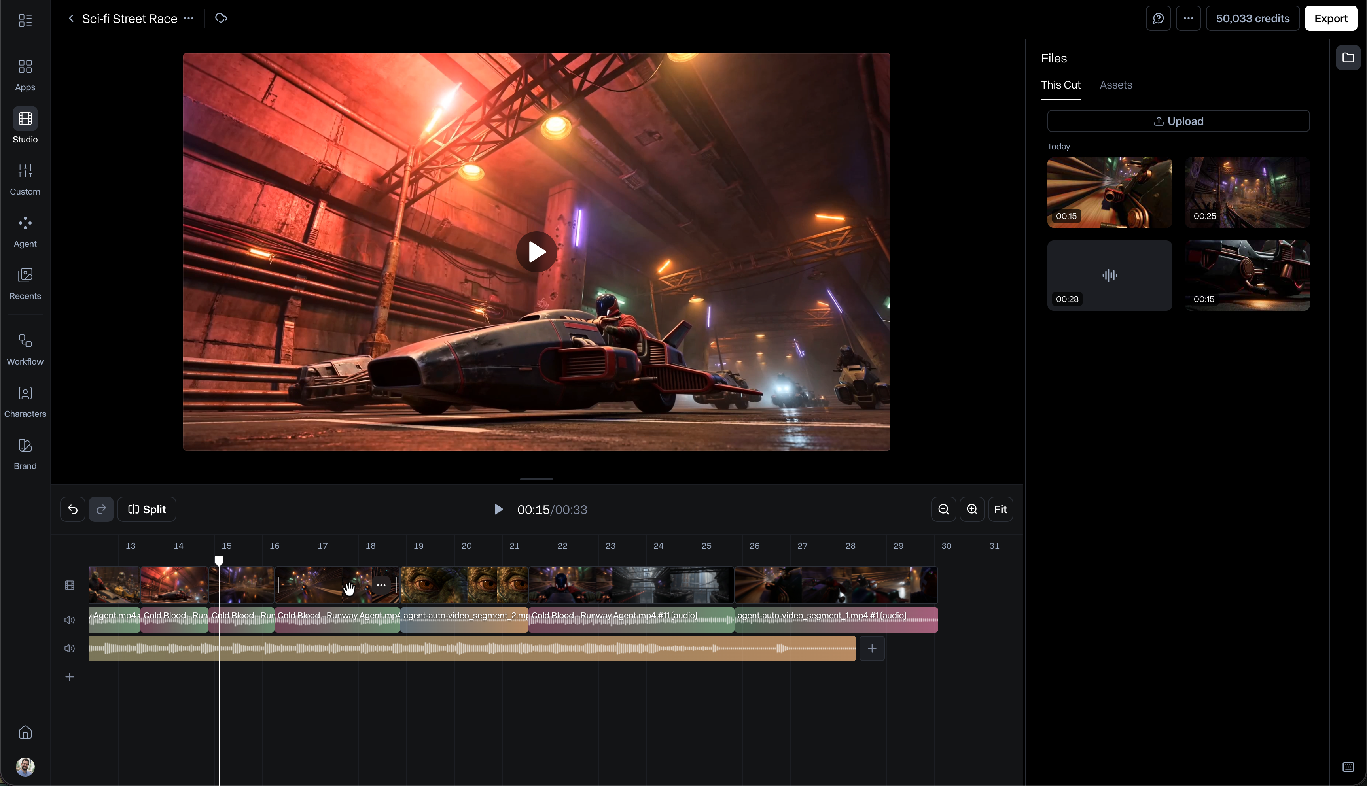Open project options menu next to title
Viewport: 1367px width, 786px height.
pyautogui.click(x=189, y=18)
